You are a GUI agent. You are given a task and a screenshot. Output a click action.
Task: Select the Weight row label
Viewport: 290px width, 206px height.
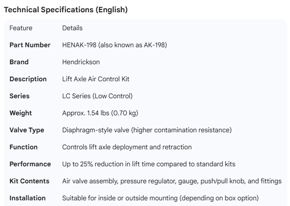20,113
